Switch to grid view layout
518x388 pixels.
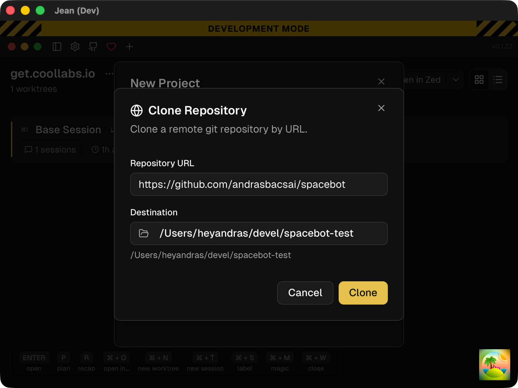click(x=479, y=80)
